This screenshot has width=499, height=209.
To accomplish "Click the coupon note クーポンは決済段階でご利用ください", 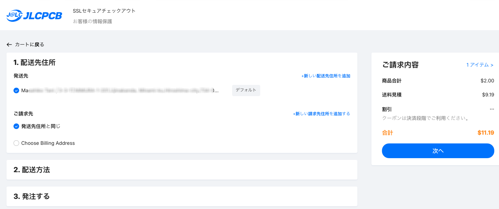I will click(426, 118).
